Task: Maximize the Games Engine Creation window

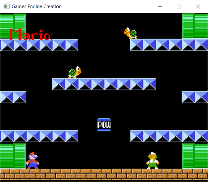Action: [179, 6]
